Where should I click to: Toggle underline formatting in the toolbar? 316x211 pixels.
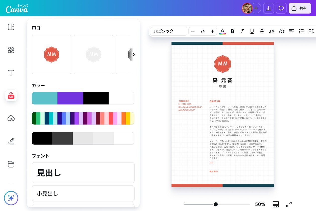pyautogui.click(x=252, y=31)
